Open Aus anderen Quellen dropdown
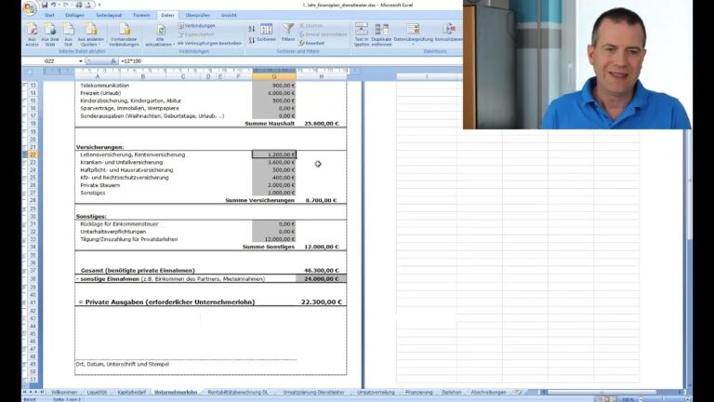 tap(90, 34)
